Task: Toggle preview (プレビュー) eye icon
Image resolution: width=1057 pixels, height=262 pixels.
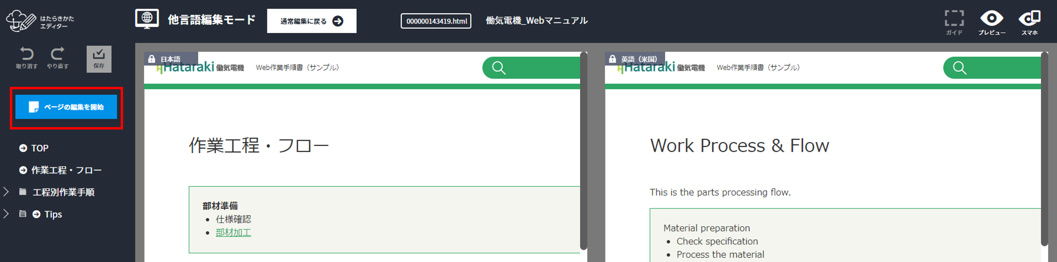Action: (x=991, y=19)
